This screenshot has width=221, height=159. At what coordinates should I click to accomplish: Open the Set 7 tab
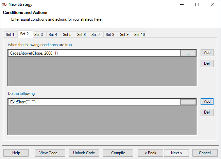tap(96, 35)
